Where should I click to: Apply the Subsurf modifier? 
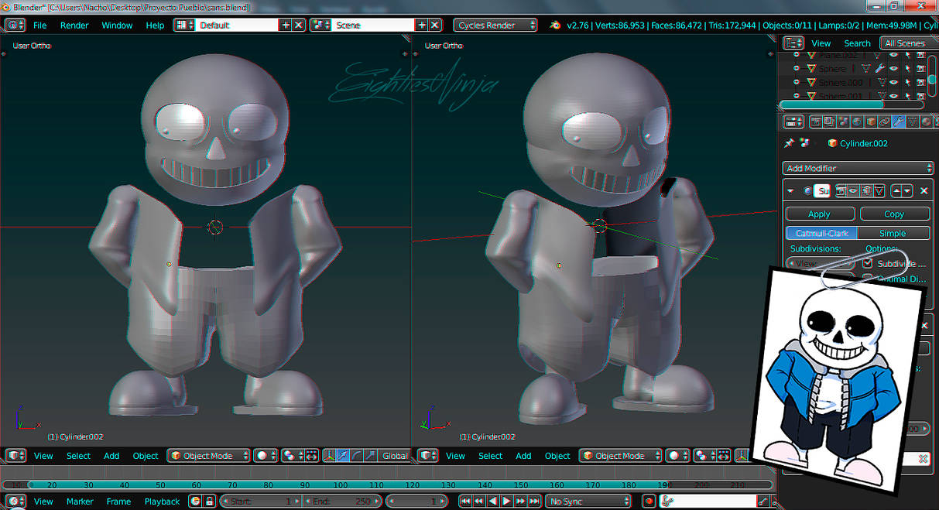(819, 214)
